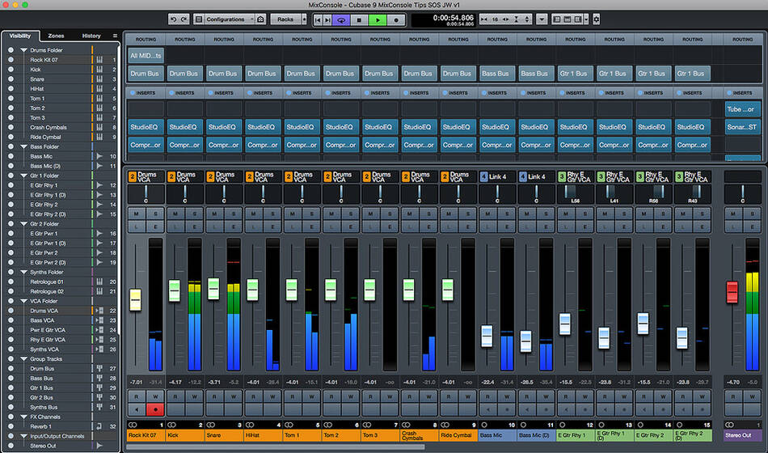Open the visibility panel menu icon
This screenshot has width=768, height=453.
click(x=115, y=36)
